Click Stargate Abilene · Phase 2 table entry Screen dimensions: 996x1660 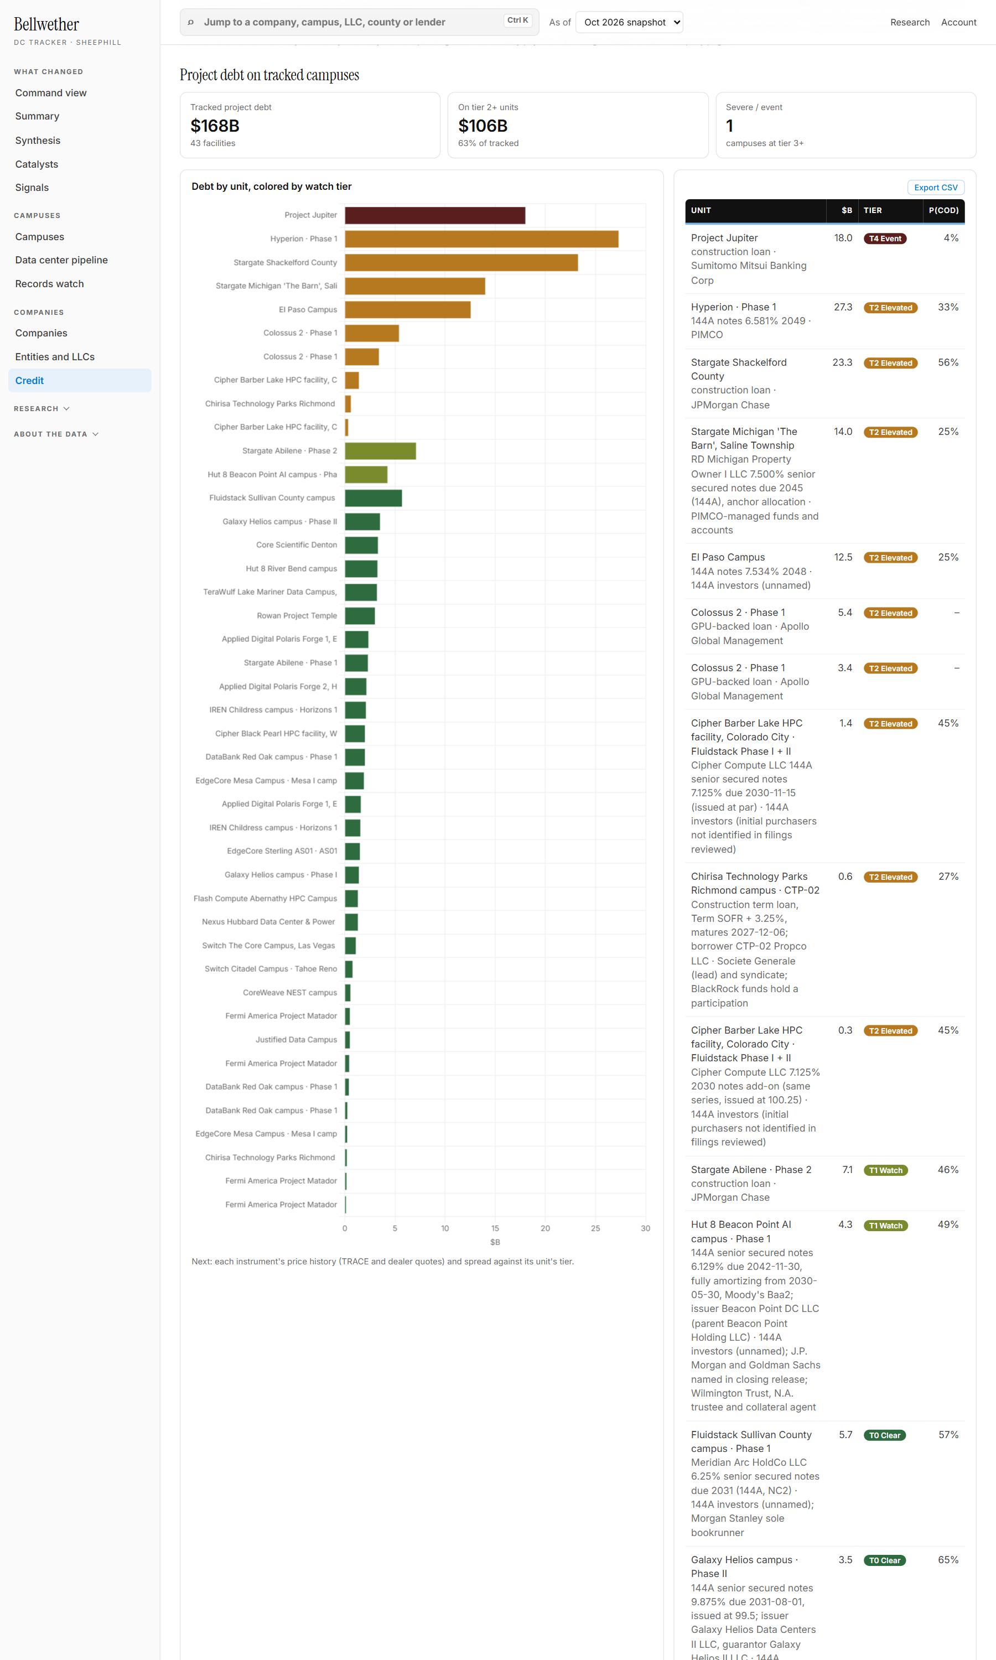click(x=751, y=1170)
